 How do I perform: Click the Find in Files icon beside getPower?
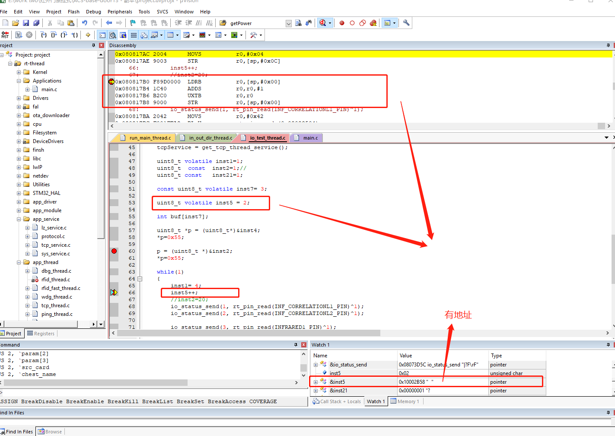point(298,23)
